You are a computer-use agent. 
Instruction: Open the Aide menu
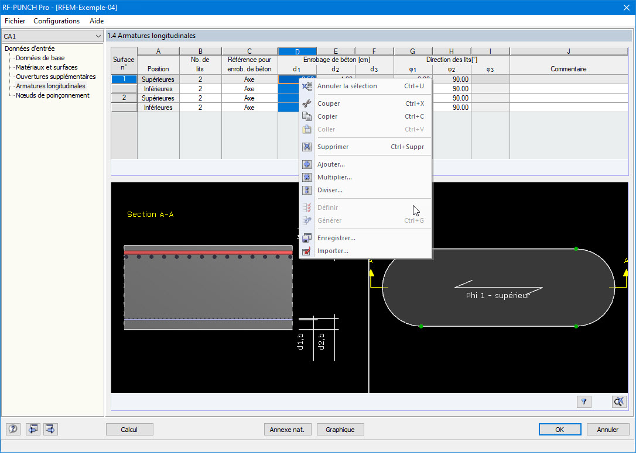tap(97, 21)
